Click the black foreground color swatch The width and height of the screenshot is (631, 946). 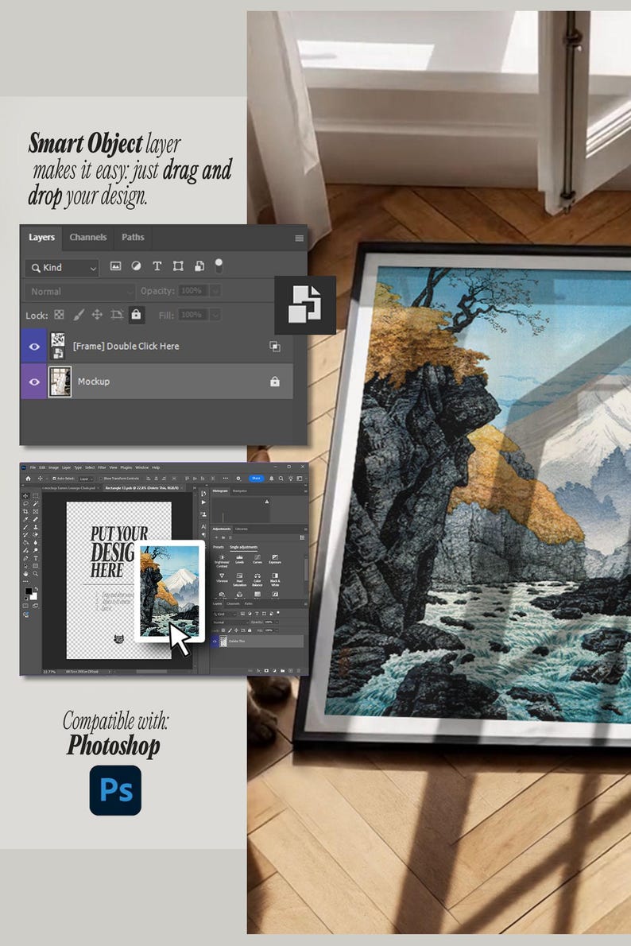point(28,591)
